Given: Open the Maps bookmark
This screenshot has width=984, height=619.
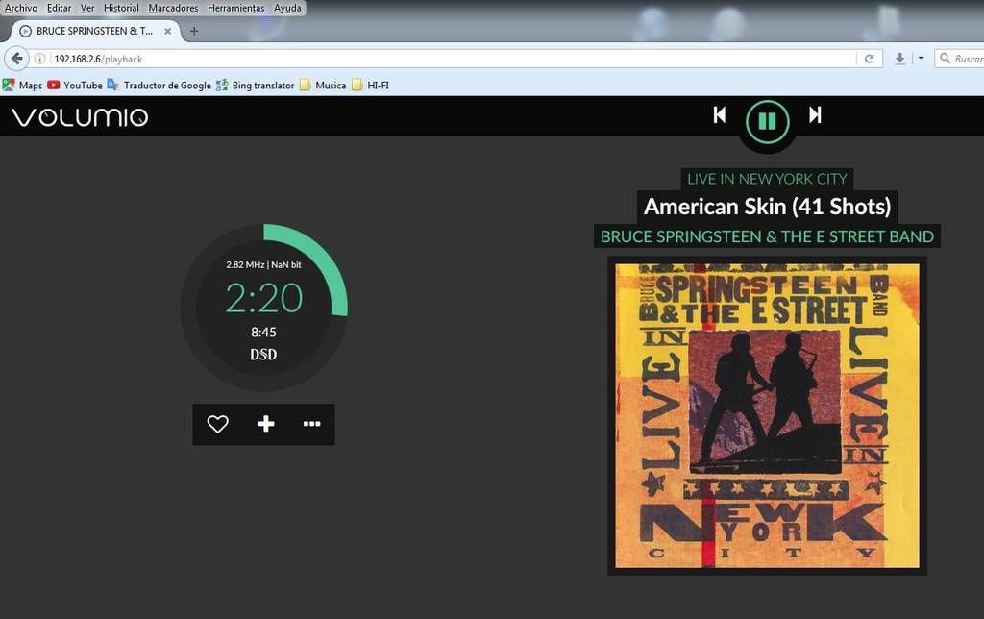Looking at the screenshot, I should point(23,85).
